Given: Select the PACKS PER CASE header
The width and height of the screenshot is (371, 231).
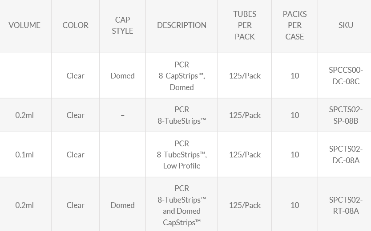Looking at the screenshot, I should (294, 25).
